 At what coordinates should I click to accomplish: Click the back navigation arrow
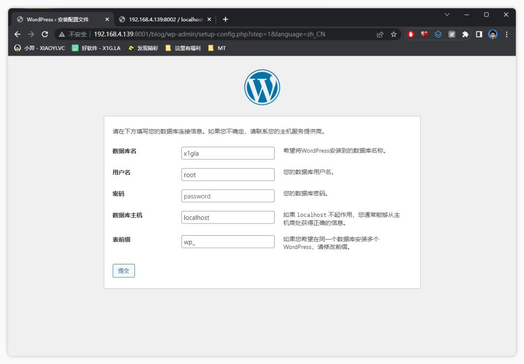[17, 35]
